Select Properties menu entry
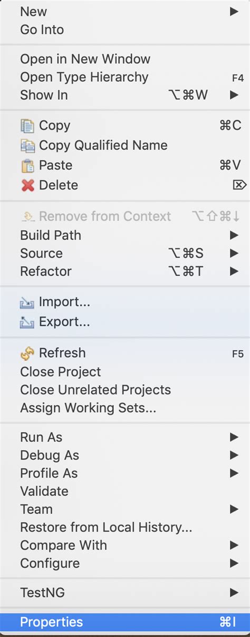Screen dimensions: 250x637 click(x=125, y=622)
